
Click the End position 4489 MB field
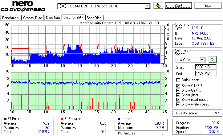[206, 73]
